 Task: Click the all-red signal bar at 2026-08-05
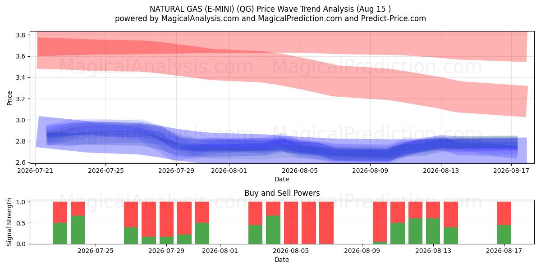pos(291,223)
